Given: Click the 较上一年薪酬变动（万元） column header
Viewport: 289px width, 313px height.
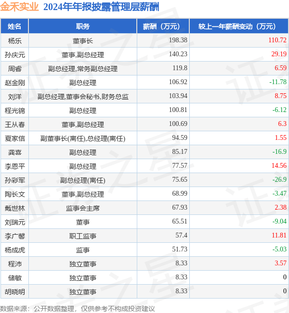Looking at the screenshot, I should (x=239, y=26).
